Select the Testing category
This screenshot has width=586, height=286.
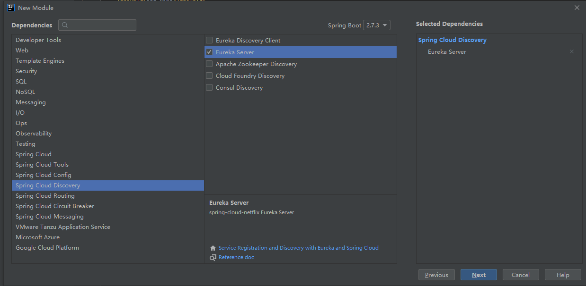[108, 144]
